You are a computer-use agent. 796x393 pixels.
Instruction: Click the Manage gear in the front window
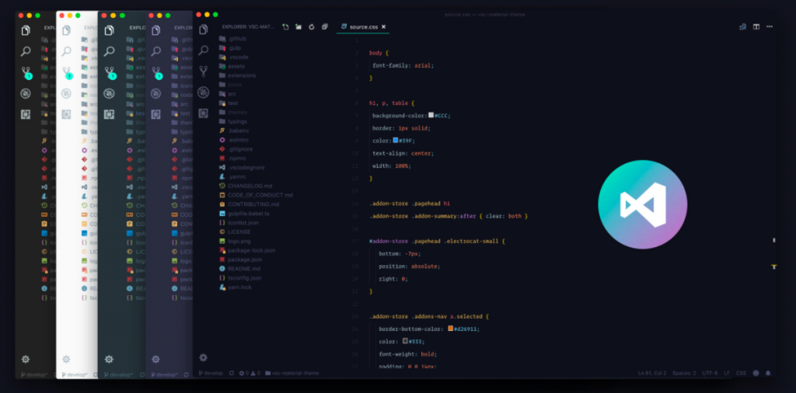203,357
